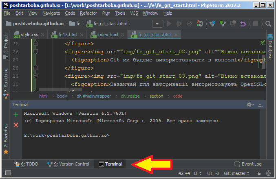
Task: Change line separator LF dropdown
Action: click(198, 174)
